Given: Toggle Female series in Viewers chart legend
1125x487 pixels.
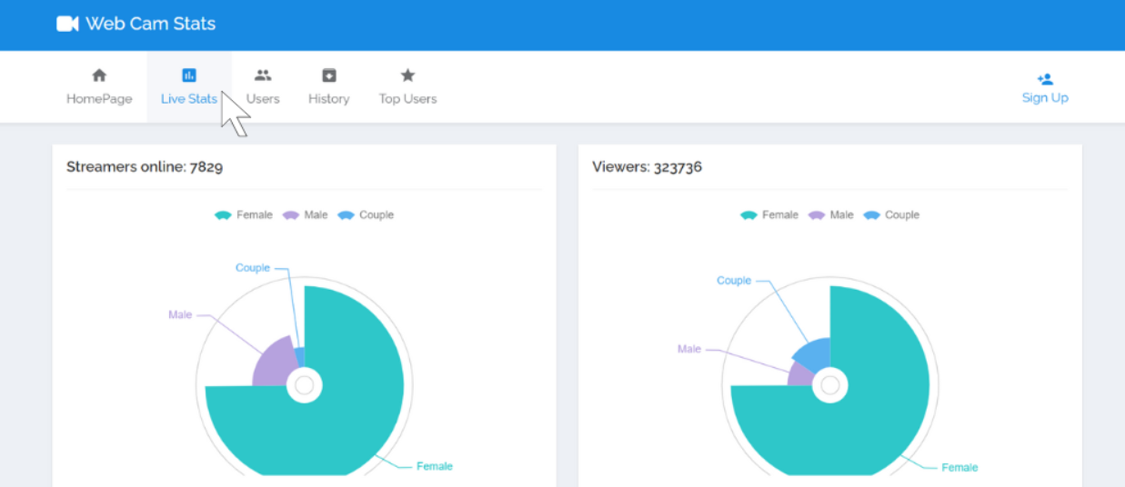Looking at the screenshot, I should click(x=768, y=215).
